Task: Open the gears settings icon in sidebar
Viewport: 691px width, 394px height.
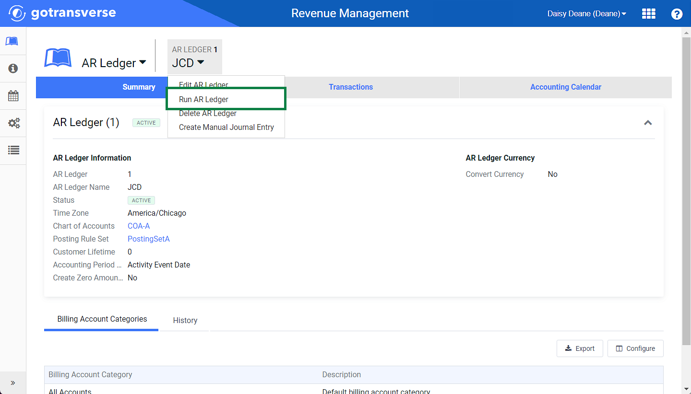Action: tap(13, 123)
